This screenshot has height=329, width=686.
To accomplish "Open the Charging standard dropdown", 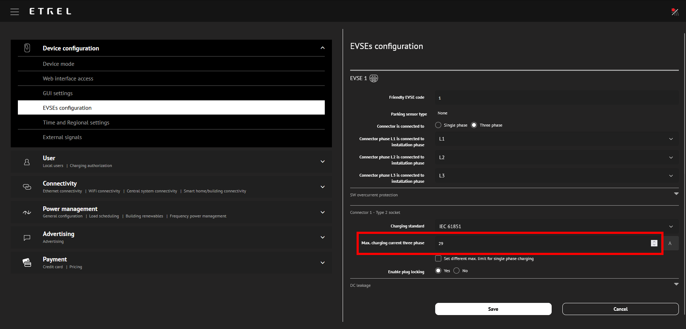I will (x=557, y=226).
